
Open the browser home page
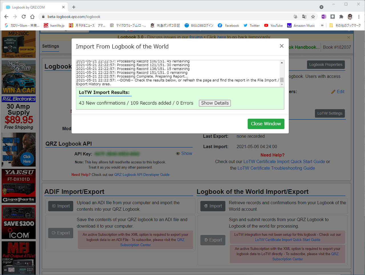pyautogui.click(x=33, y=17)
